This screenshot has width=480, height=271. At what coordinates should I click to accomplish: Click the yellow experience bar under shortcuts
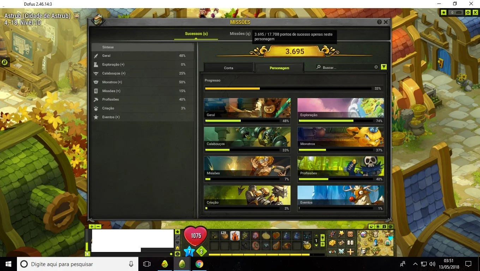[x=266, y=254]
